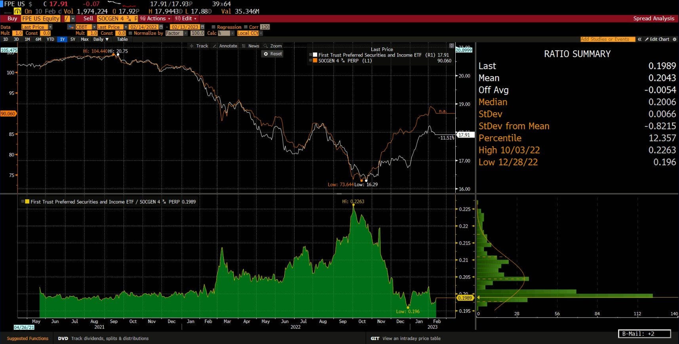The width and height of the screenshot is (679, 344).
Task: Select the 1M range tab
Action: tap(27, 39)
